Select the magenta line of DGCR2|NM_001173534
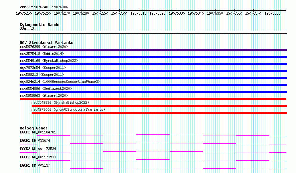The image size is (296, 173). point(153,152)
